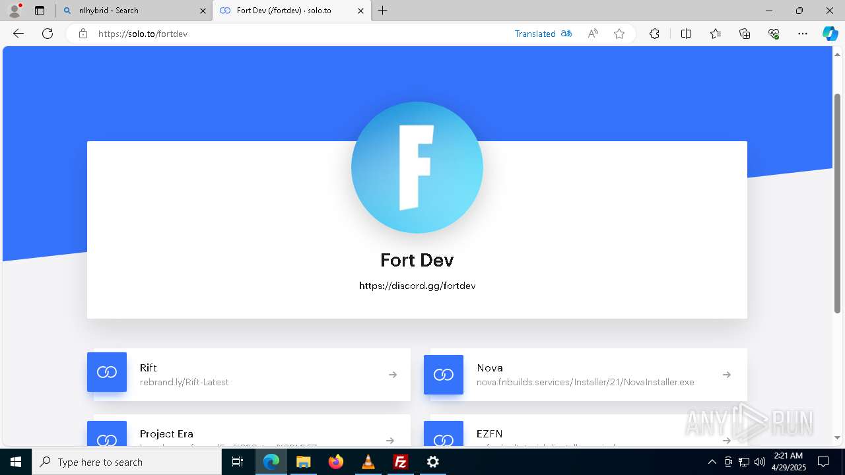Open the Copilot sidebar icon
Image resolution: width=845 pixels, height=475 pixels.
[830, 34]
